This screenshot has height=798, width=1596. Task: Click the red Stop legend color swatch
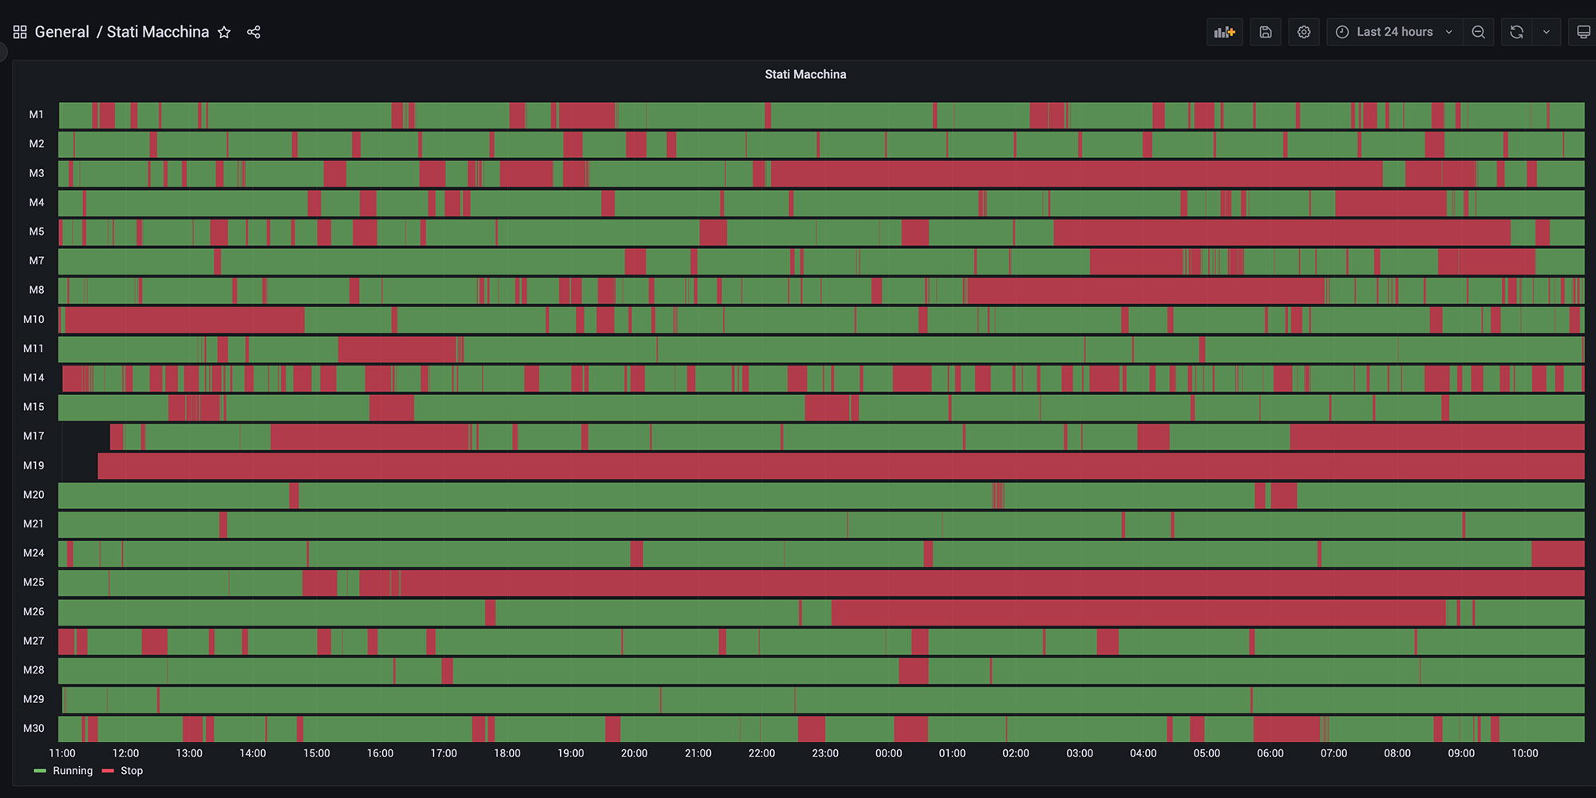point(109,771)
